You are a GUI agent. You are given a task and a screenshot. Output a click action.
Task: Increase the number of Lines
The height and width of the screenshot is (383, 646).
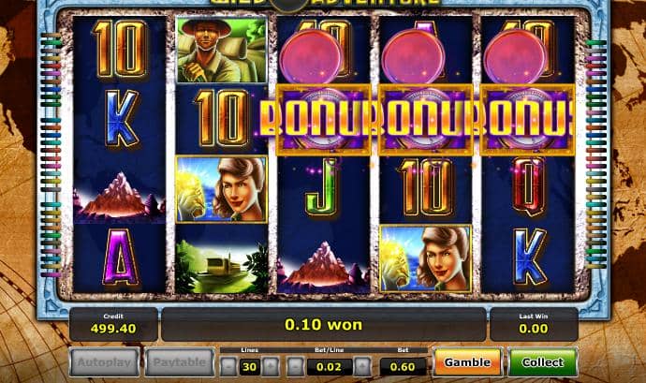[x=271, y=366]
